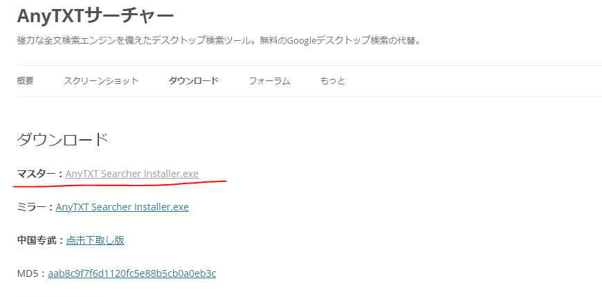Image resolution: width=602 pixels, height=297 pixels.
Task: Click the ダウンロード page heading
Action: pos(62,140)
